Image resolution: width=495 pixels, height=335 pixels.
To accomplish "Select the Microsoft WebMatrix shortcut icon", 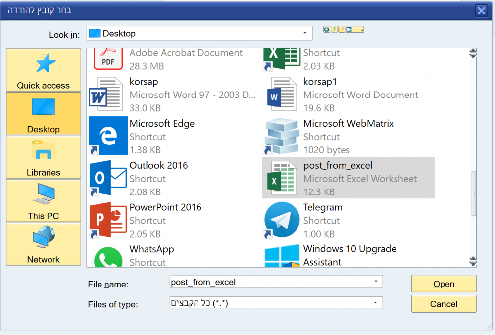I will (282, 136).
